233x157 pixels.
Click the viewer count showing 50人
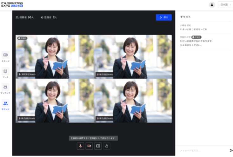coord(25,17)
